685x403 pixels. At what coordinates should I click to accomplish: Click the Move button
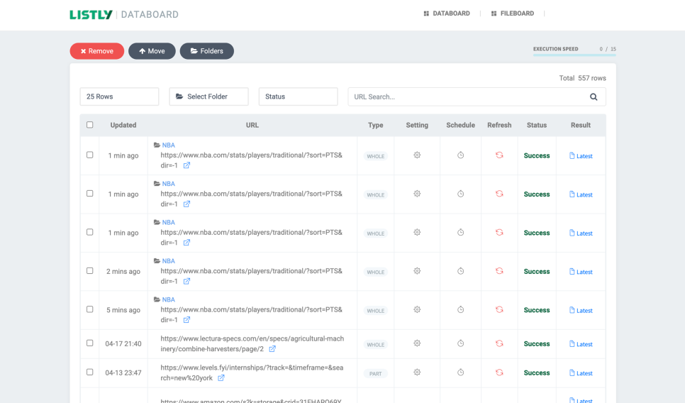tap(152, 51)
